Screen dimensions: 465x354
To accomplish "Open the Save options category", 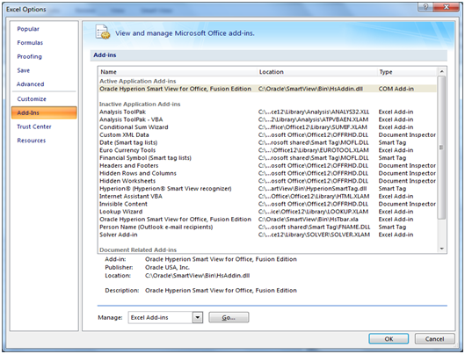I will pos(24,70).
